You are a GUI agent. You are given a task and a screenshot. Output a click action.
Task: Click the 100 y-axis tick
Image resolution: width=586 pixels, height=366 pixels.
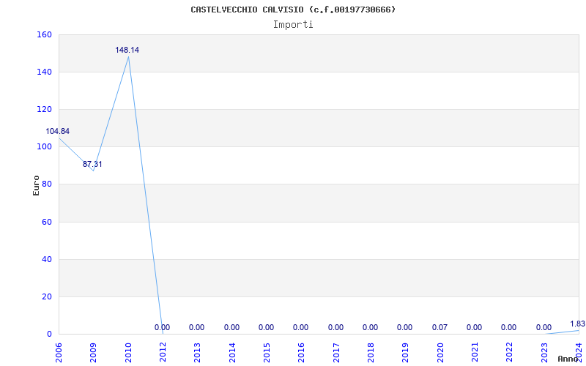tap(44, 147)
